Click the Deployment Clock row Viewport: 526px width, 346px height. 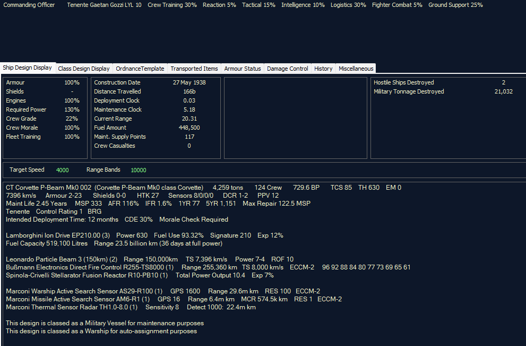click(x=145, y=100)
